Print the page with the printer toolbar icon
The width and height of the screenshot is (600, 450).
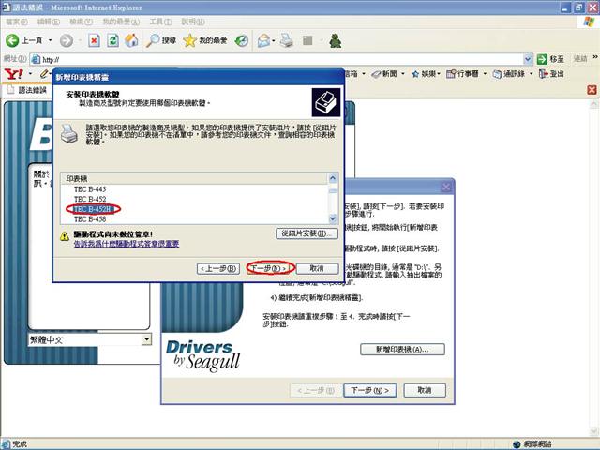[x=287, y=40]
